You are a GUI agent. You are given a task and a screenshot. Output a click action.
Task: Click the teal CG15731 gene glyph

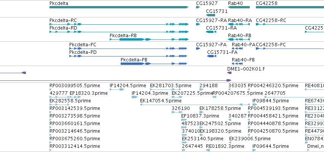pyautogui.click(x=211, y=15)
